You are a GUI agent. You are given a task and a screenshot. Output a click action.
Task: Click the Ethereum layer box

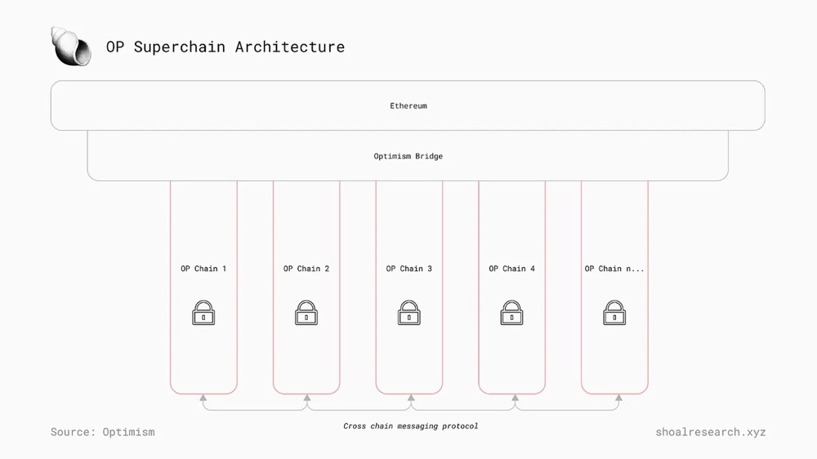coord(408,105)
